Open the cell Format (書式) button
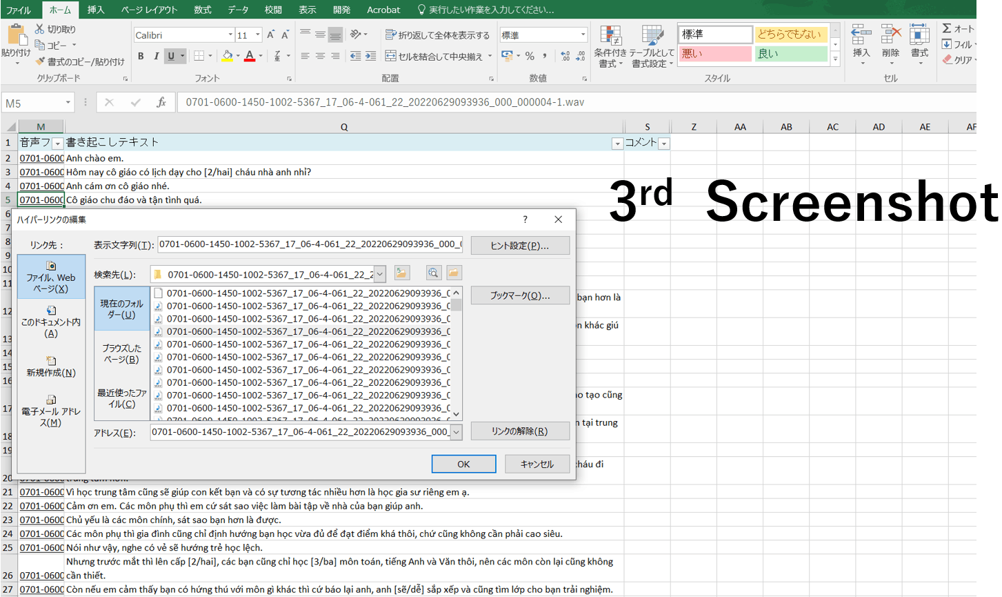1002x597 pixels. (x=919, y=45)
